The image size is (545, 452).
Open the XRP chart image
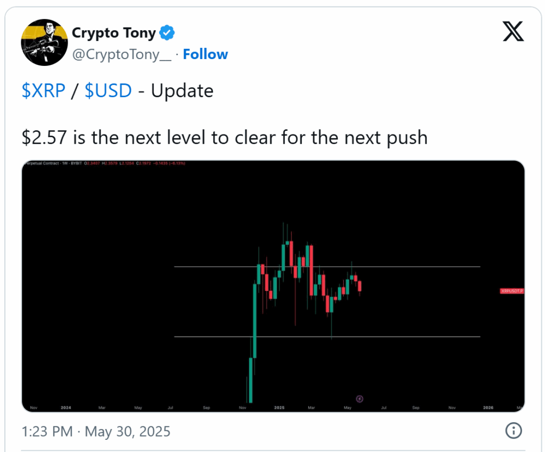tap(273, 286)
